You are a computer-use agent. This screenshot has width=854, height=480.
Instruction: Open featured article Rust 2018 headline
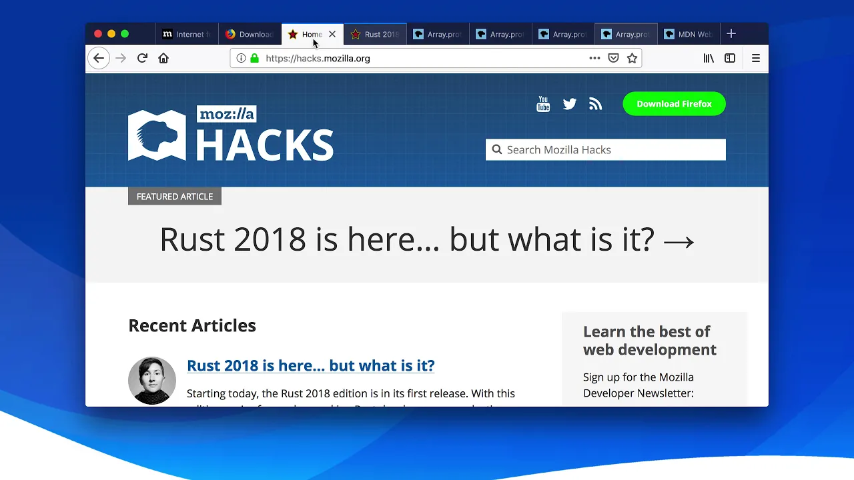click(427, 239)
